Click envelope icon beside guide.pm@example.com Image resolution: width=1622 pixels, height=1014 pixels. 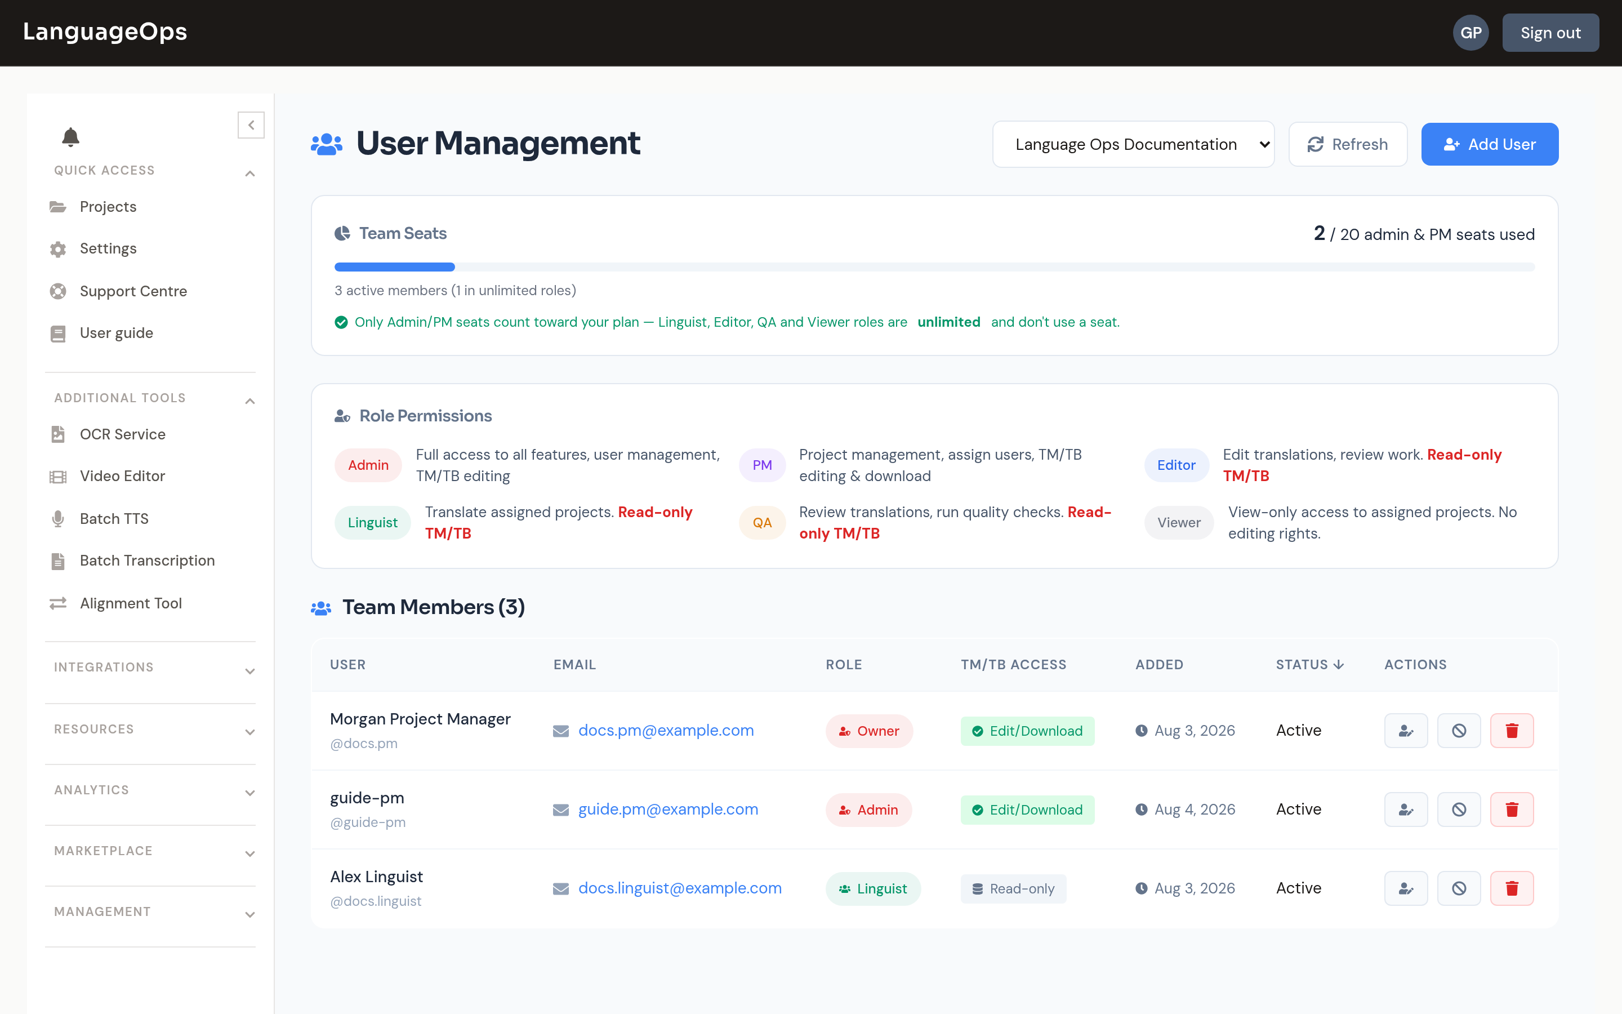561,810
